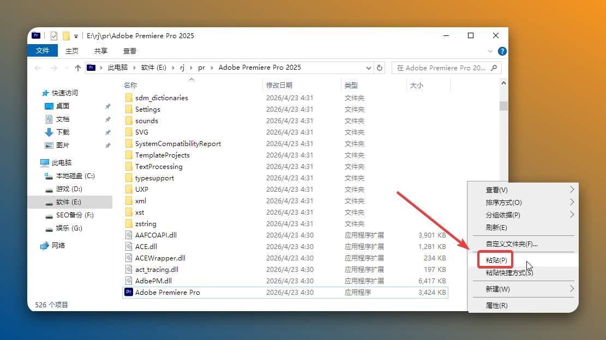Screen dimensions: 606x340
Task: Open 游戏 (D:) drive
Action: click(69, 189)
